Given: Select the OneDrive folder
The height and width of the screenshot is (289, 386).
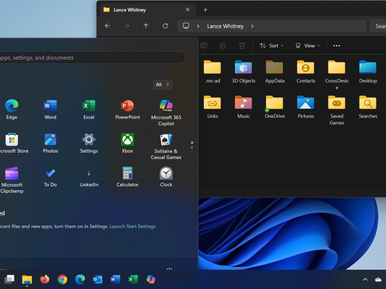Looking at the screenshot, I should click(275, 107).
